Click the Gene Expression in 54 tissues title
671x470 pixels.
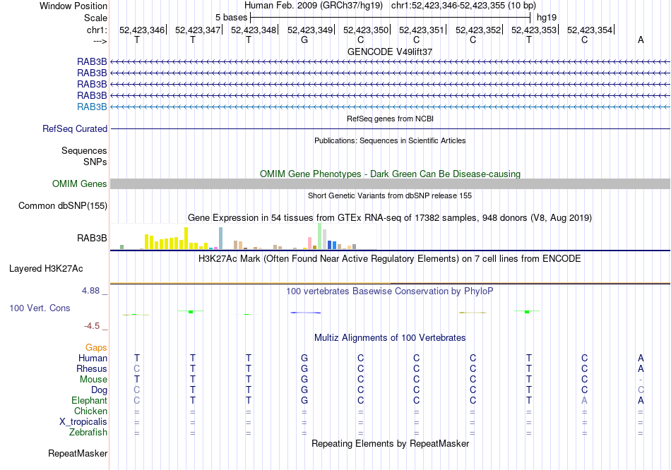point(390,217)
